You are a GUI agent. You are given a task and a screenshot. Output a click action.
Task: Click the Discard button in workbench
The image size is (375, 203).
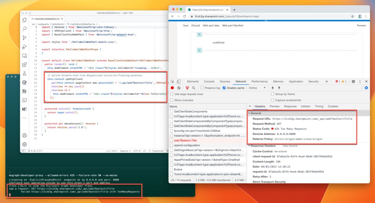pyautogui.click(x=196, y=25)
